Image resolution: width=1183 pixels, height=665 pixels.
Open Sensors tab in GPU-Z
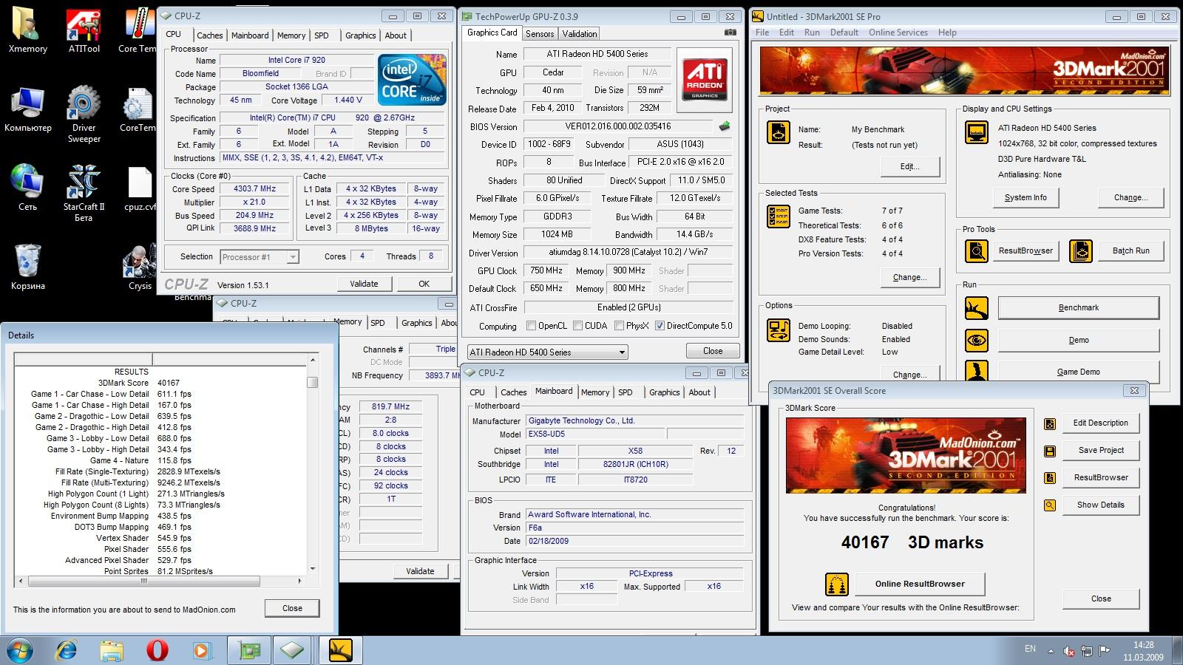tap(540, 34)
